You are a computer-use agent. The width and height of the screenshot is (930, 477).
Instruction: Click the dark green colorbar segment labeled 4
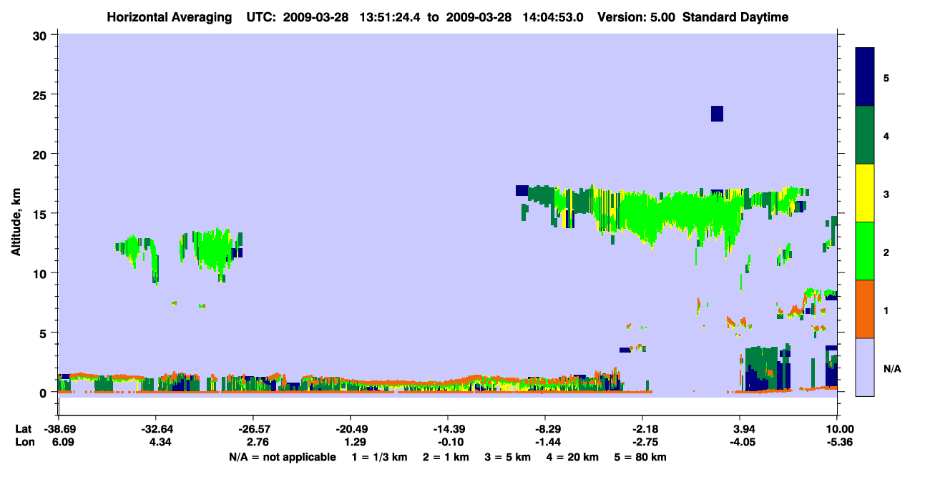pos(865,135)
